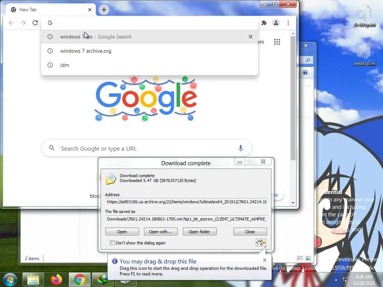This screenshot has width=383, height=287.
Task: Select 'windows 7 archive.org' suggestion
Action: point(150,51)
